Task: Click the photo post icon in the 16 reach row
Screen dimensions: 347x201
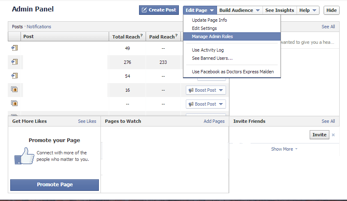Action: tap(14, 90)
